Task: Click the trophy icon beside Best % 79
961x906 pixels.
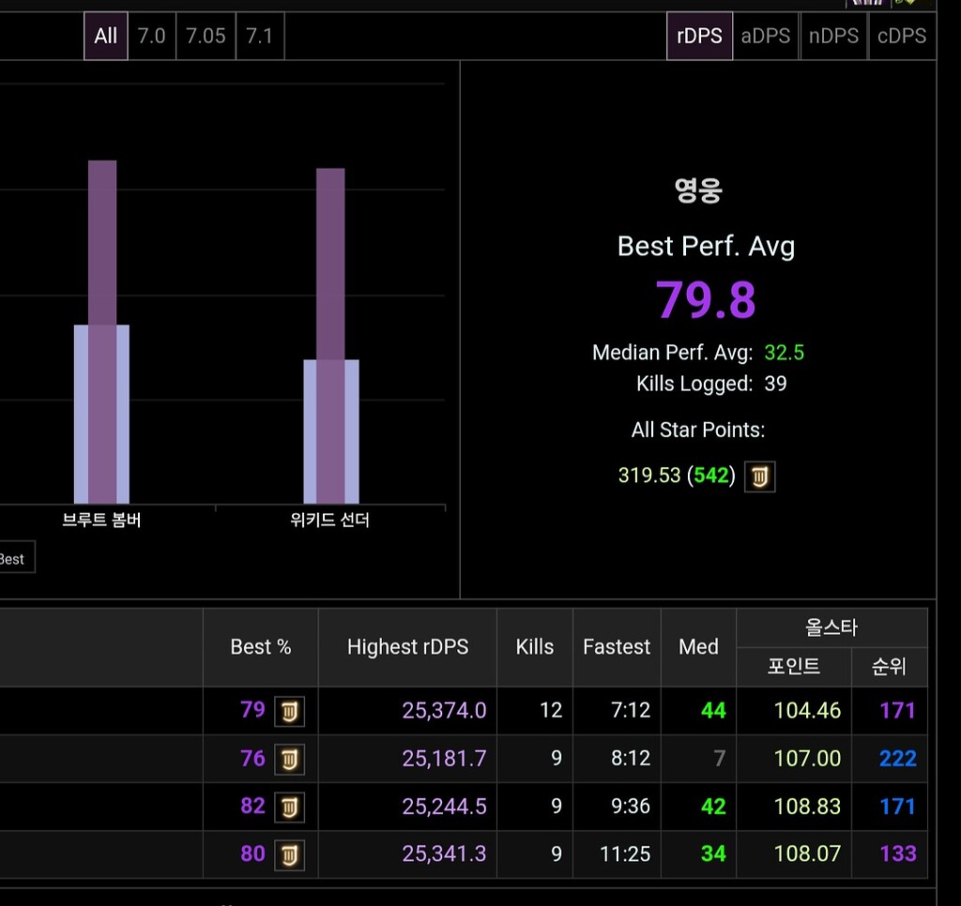Action: tap(289, 711)
